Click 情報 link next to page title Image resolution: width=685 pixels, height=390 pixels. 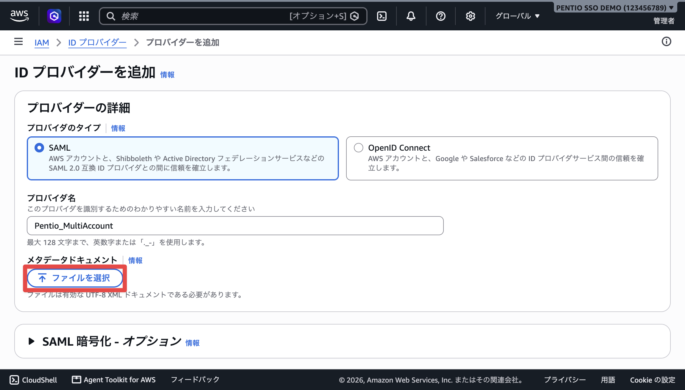pyautogui.click(x=167, y=75)
